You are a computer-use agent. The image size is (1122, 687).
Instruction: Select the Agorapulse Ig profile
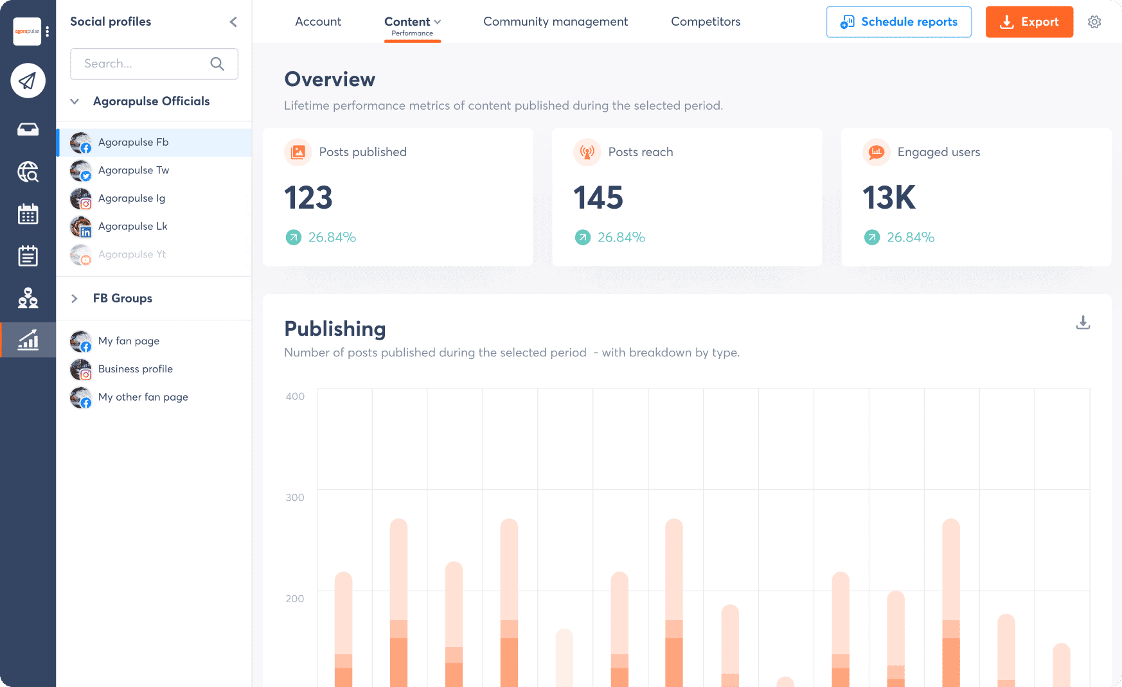132,198
